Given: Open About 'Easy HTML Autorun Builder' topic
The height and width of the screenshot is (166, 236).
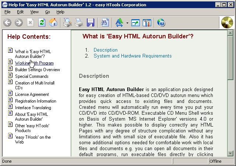Looking at the screenshot, I should [x=32, y=117].
